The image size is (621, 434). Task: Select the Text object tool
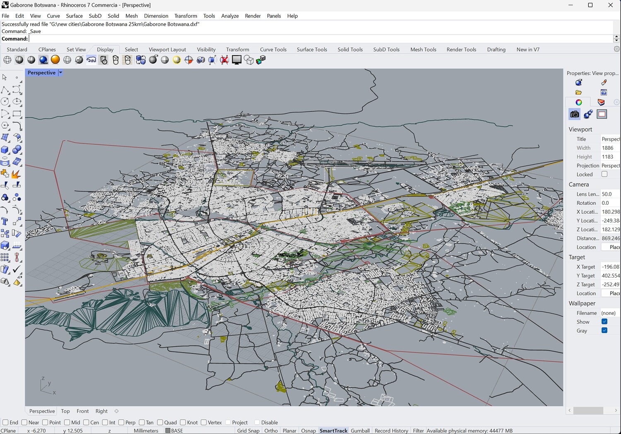[5, 221]
